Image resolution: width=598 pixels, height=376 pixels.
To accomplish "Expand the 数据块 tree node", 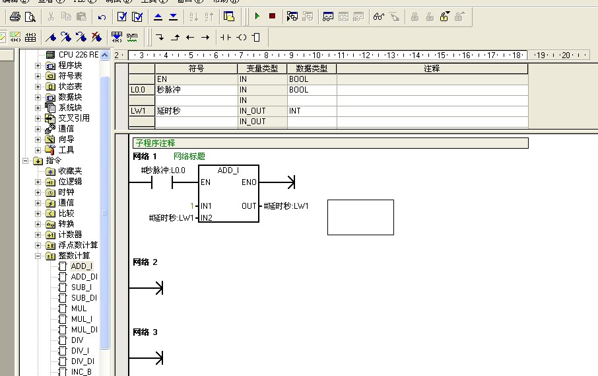I will [38, 97].
